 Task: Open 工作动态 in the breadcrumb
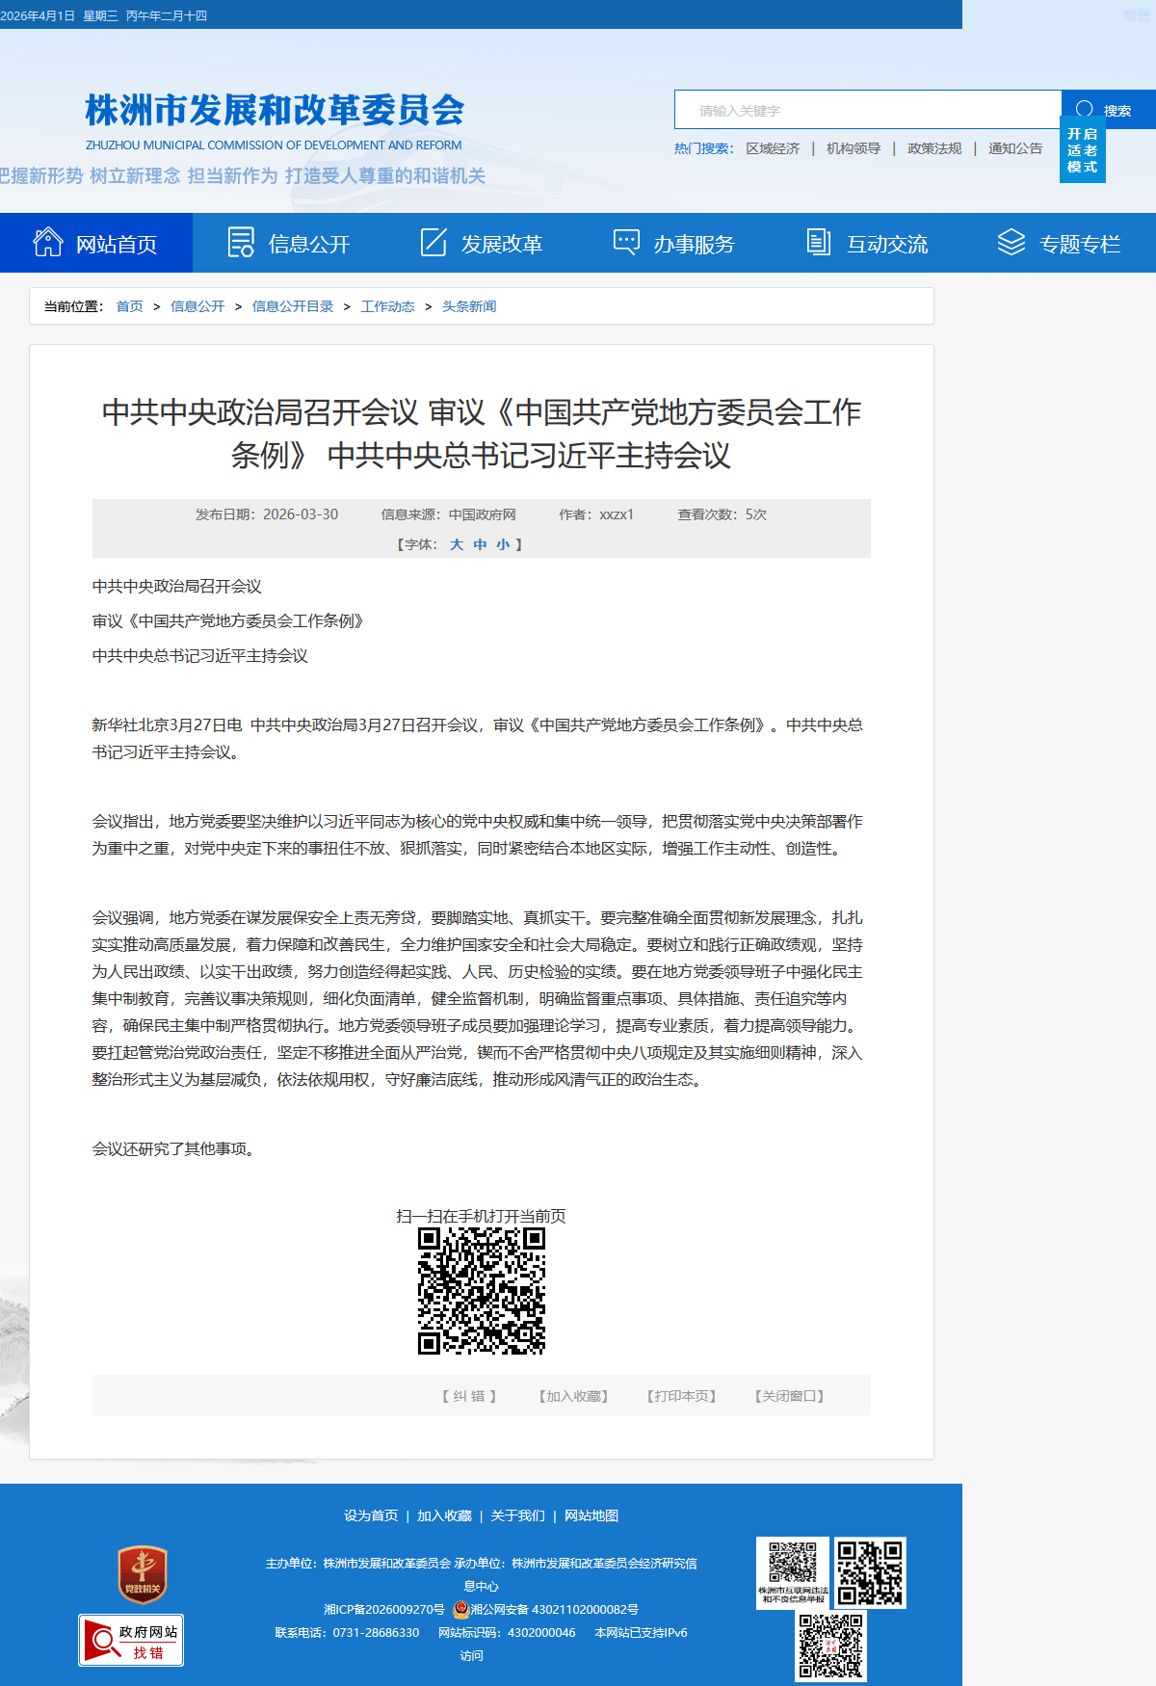tap(387, 306)
